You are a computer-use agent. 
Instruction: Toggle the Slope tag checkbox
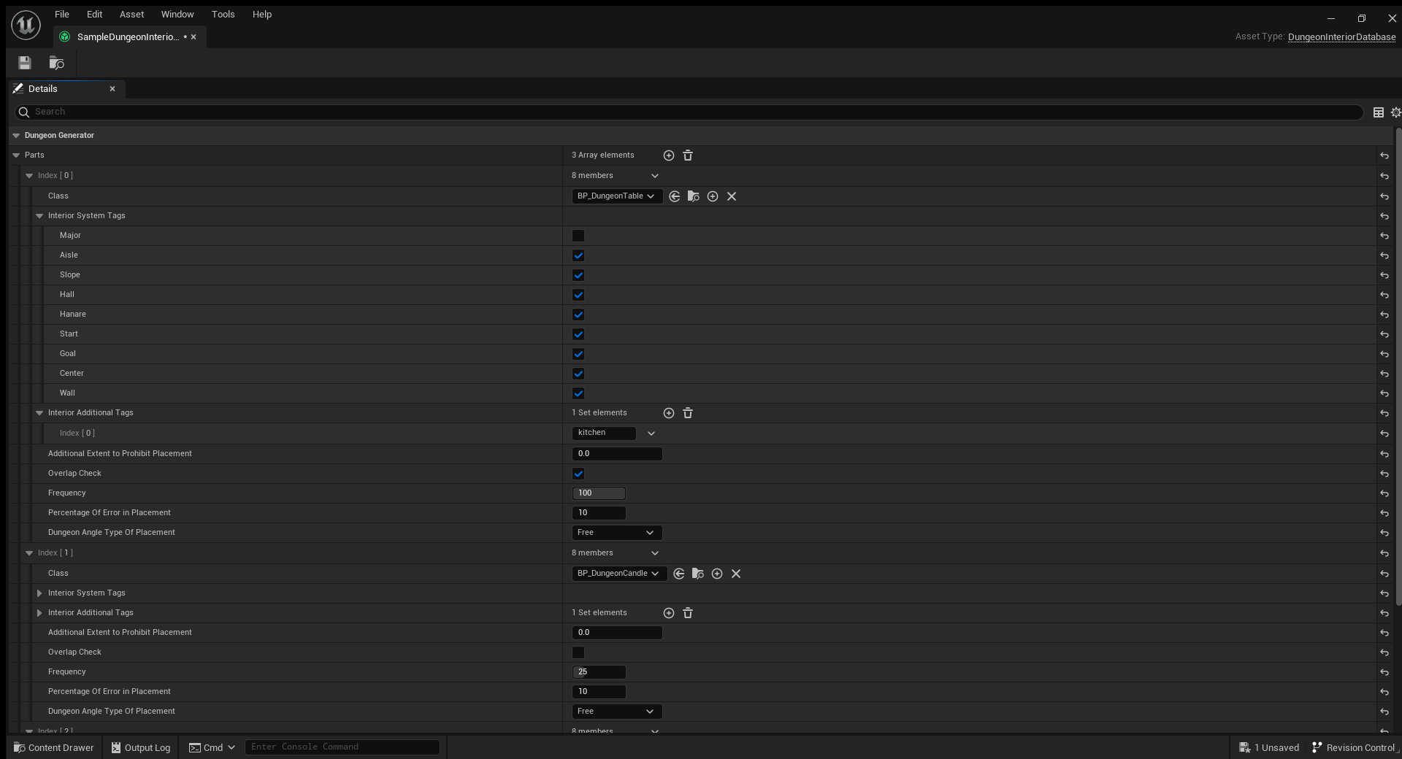coord(578,275)
